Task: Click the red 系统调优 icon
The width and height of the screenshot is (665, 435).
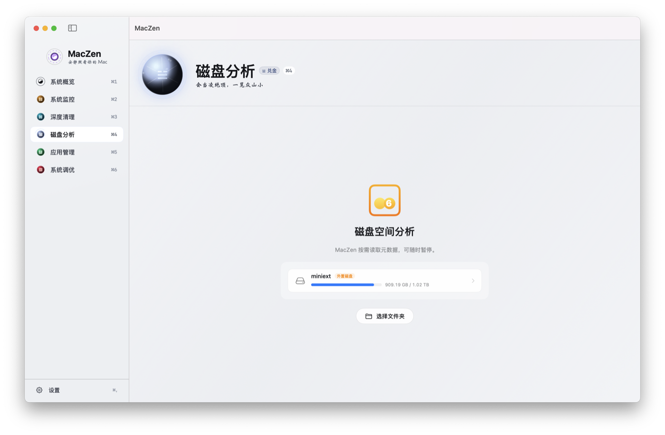Action: click(41, 169)
